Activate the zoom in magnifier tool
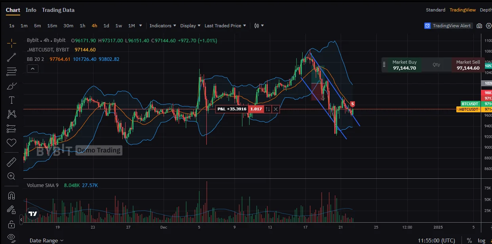The height and width of the screenshot is (244, 492). point(11,176)
